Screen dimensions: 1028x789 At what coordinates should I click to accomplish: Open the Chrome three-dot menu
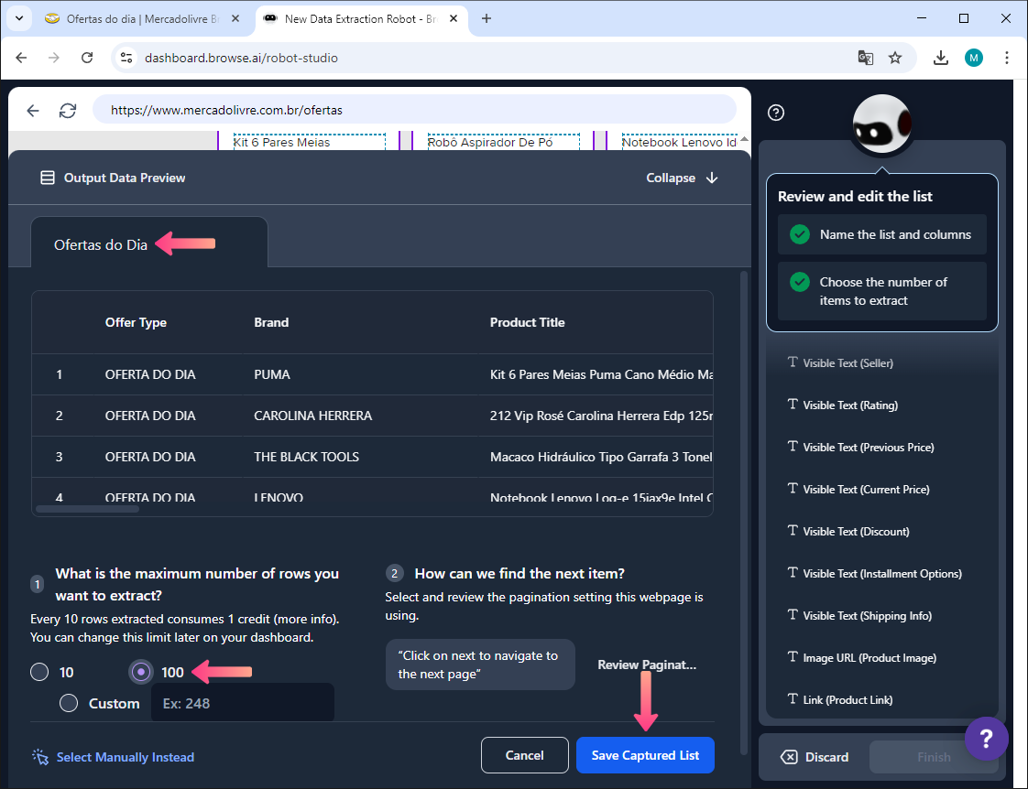click(x=1006, y=58)
